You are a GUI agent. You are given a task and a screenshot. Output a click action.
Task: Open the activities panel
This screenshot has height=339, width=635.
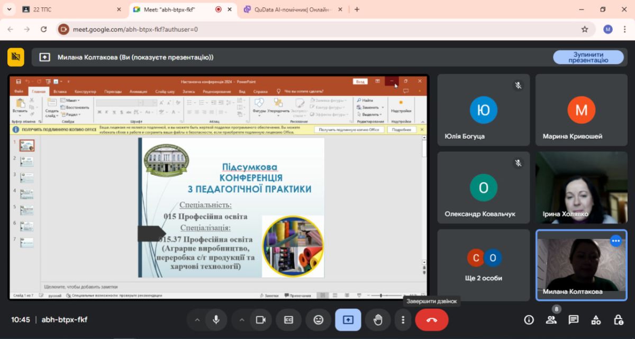[596, 319]
